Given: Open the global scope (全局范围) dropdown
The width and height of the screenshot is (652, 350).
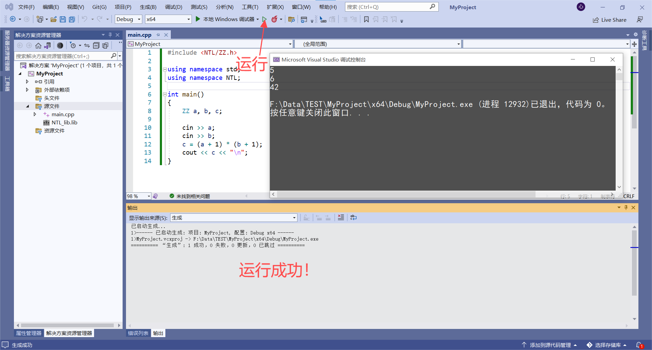Looking at the screenshot, I should coord(378,44).
